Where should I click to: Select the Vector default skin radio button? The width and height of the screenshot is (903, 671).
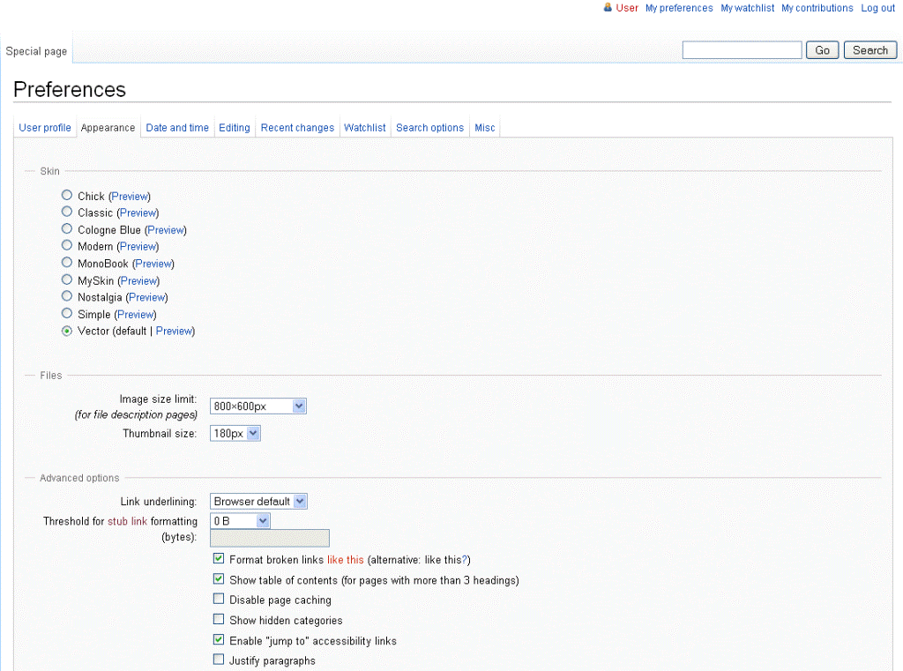67,331
